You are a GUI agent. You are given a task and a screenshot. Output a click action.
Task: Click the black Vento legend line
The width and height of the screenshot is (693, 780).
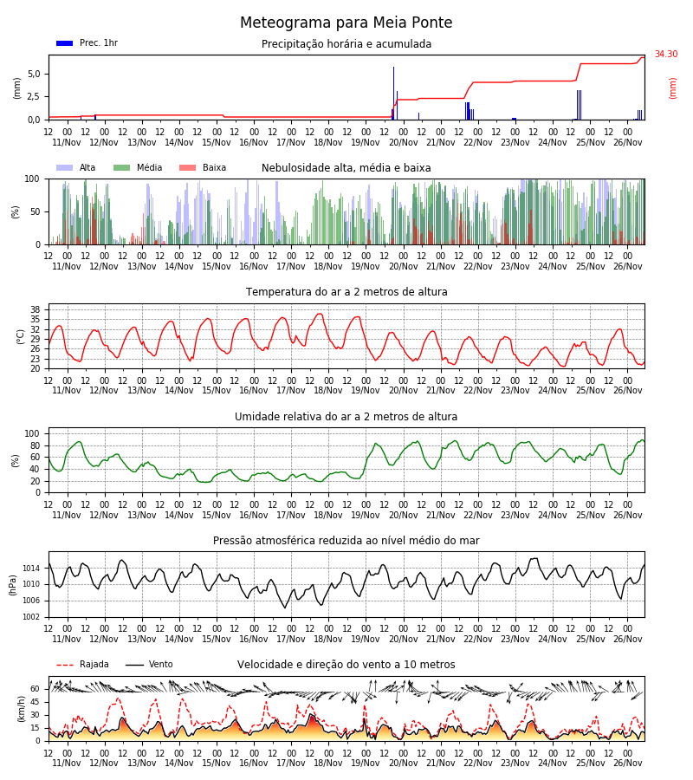click(x=134, y=665)
